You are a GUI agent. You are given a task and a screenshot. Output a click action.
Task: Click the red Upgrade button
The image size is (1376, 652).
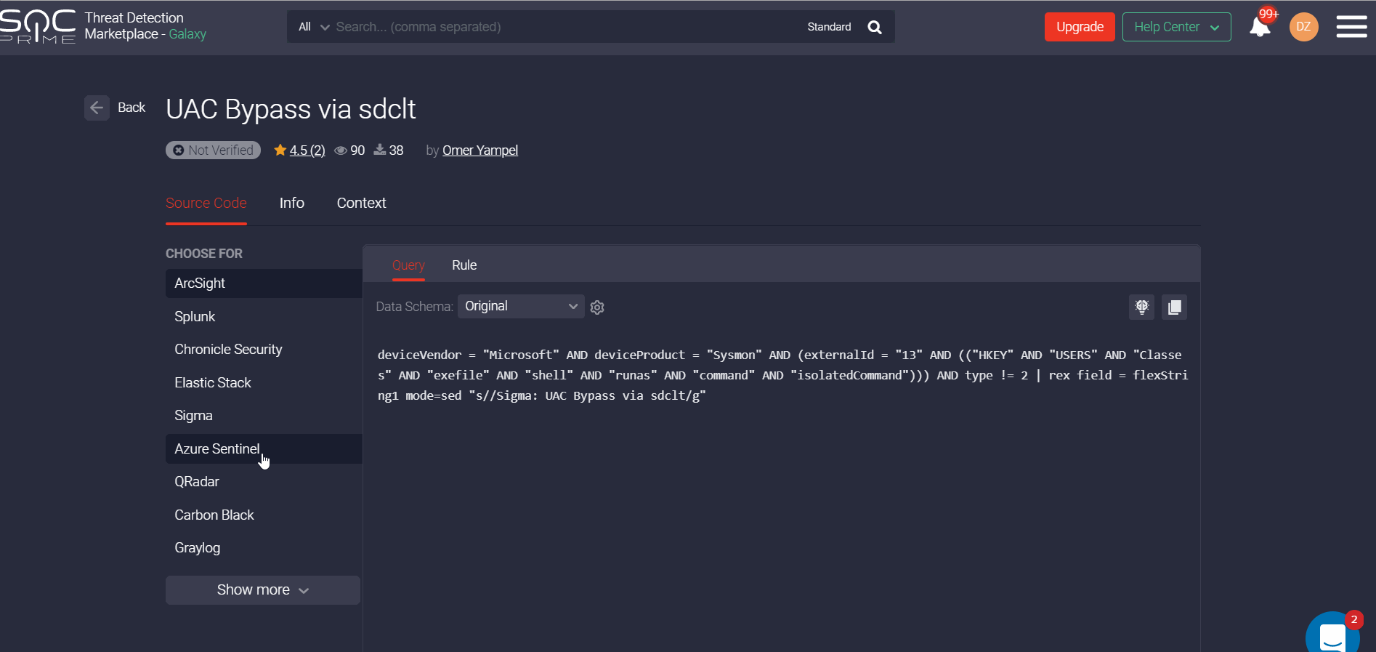coord(1079,27)
